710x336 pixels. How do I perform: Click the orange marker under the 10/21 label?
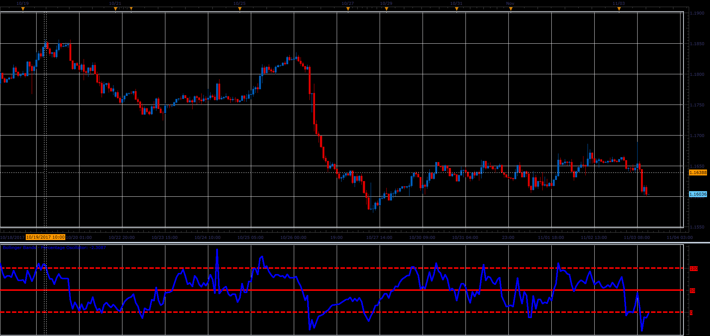click(x=115, y=9)
